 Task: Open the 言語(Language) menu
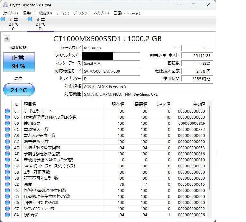click(127, 13)
